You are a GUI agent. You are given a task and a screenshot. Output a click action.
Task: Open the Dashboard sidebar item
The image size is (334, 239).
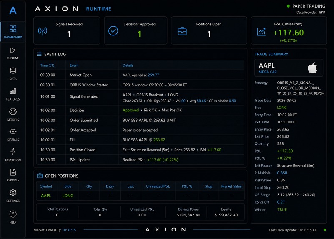pos(13,32)
